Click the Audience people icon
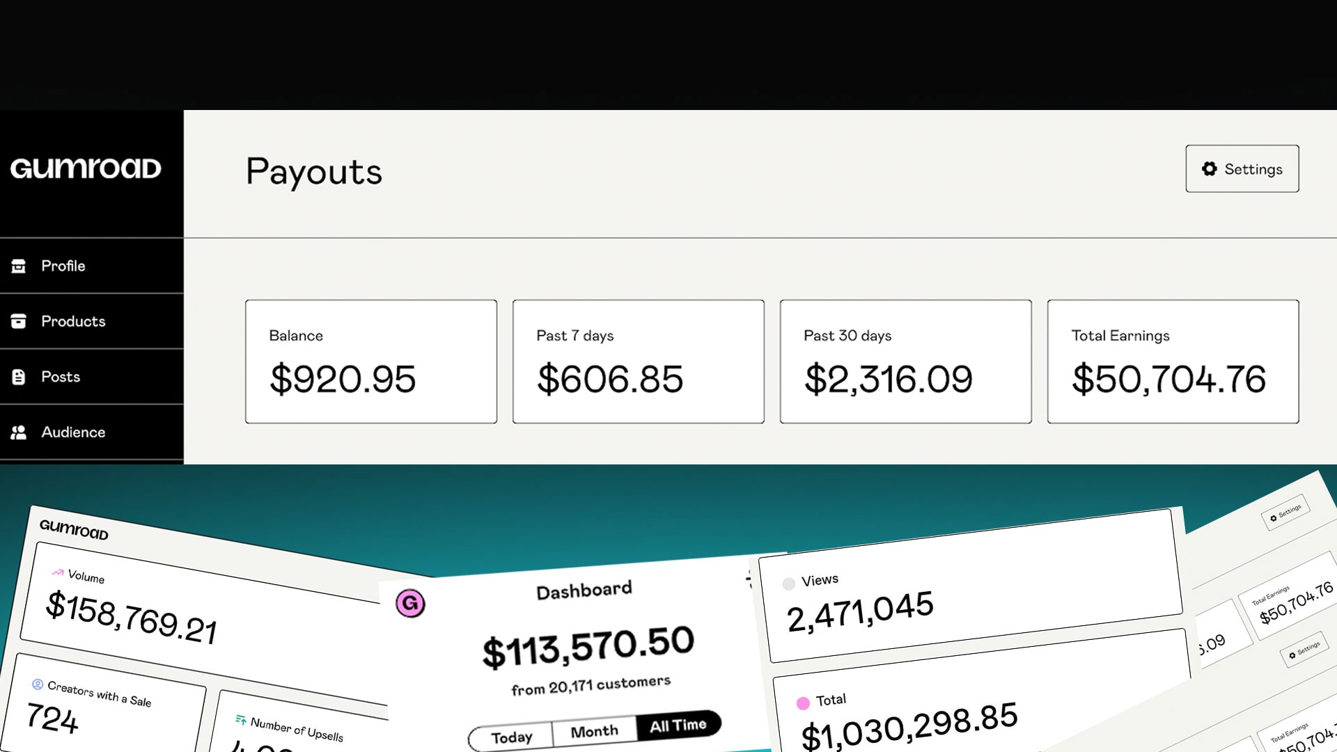 [x=19, y=432]
